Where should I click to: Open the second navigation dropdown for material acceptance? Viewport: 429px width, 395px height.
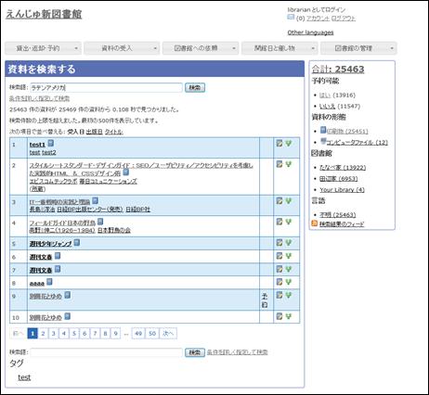click(x=122, y=48)
